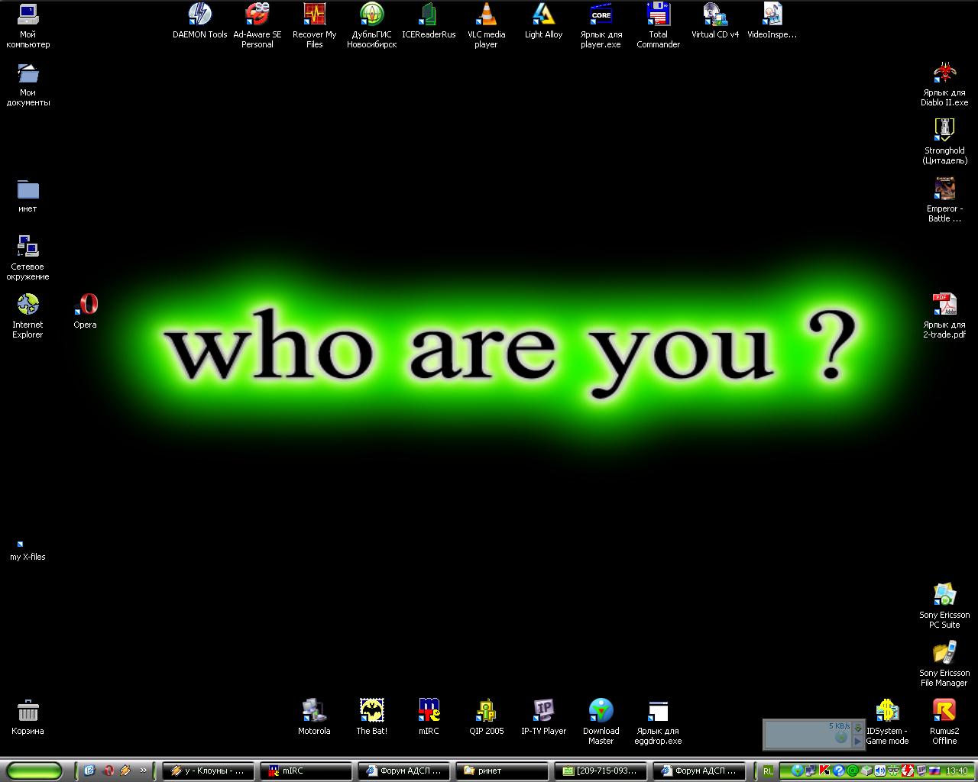This screenshot has height=782, width=978.
Task: Launch the Download Master desktop icon
Action: (601, 711)
